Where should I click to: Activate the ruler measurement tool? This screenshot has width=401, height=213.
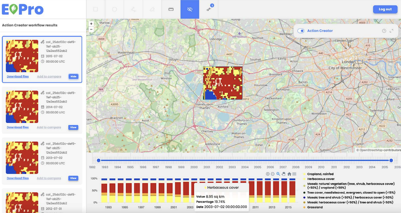(171, 9)
